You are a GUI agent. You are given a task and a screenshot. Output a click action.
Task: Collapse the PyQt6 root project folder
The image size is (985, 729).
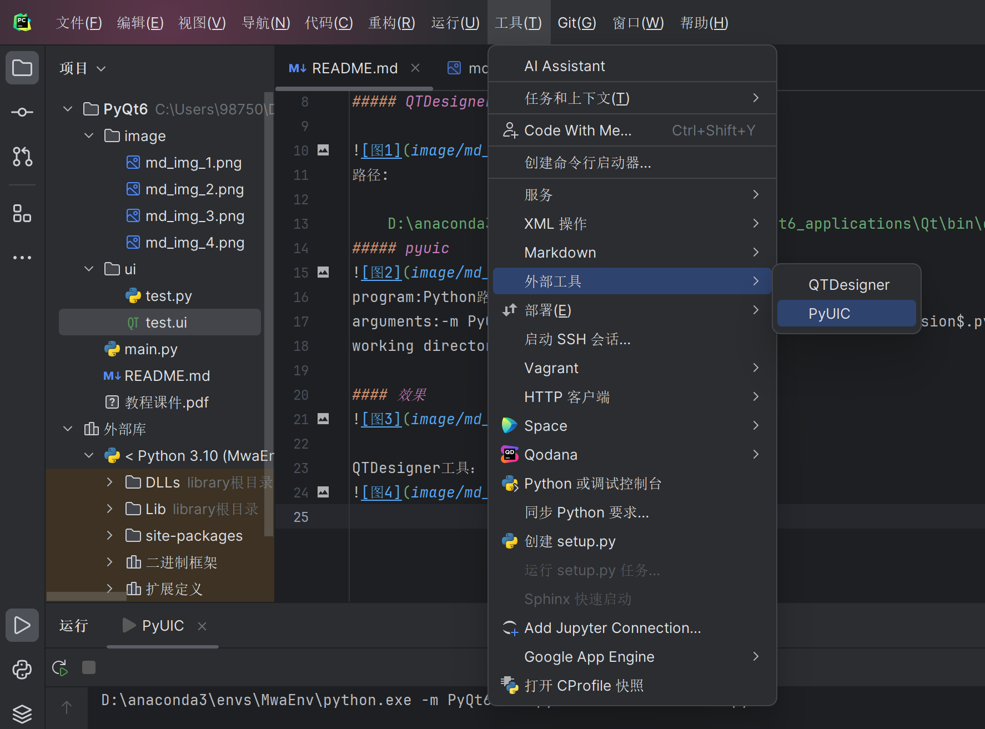click(x=68, y=109)
